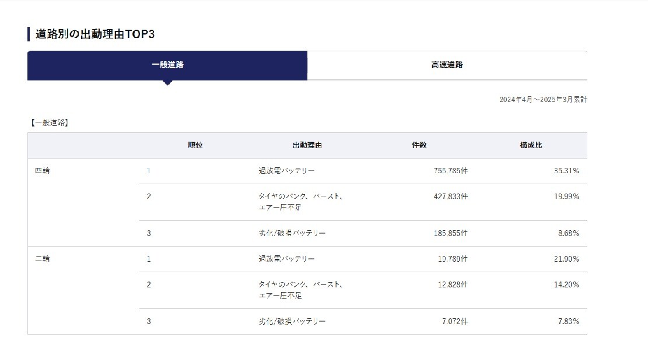Click the 21.90% ratio cell
The width and height of the screenshot is (648, 355).
(x=566, y=259)
